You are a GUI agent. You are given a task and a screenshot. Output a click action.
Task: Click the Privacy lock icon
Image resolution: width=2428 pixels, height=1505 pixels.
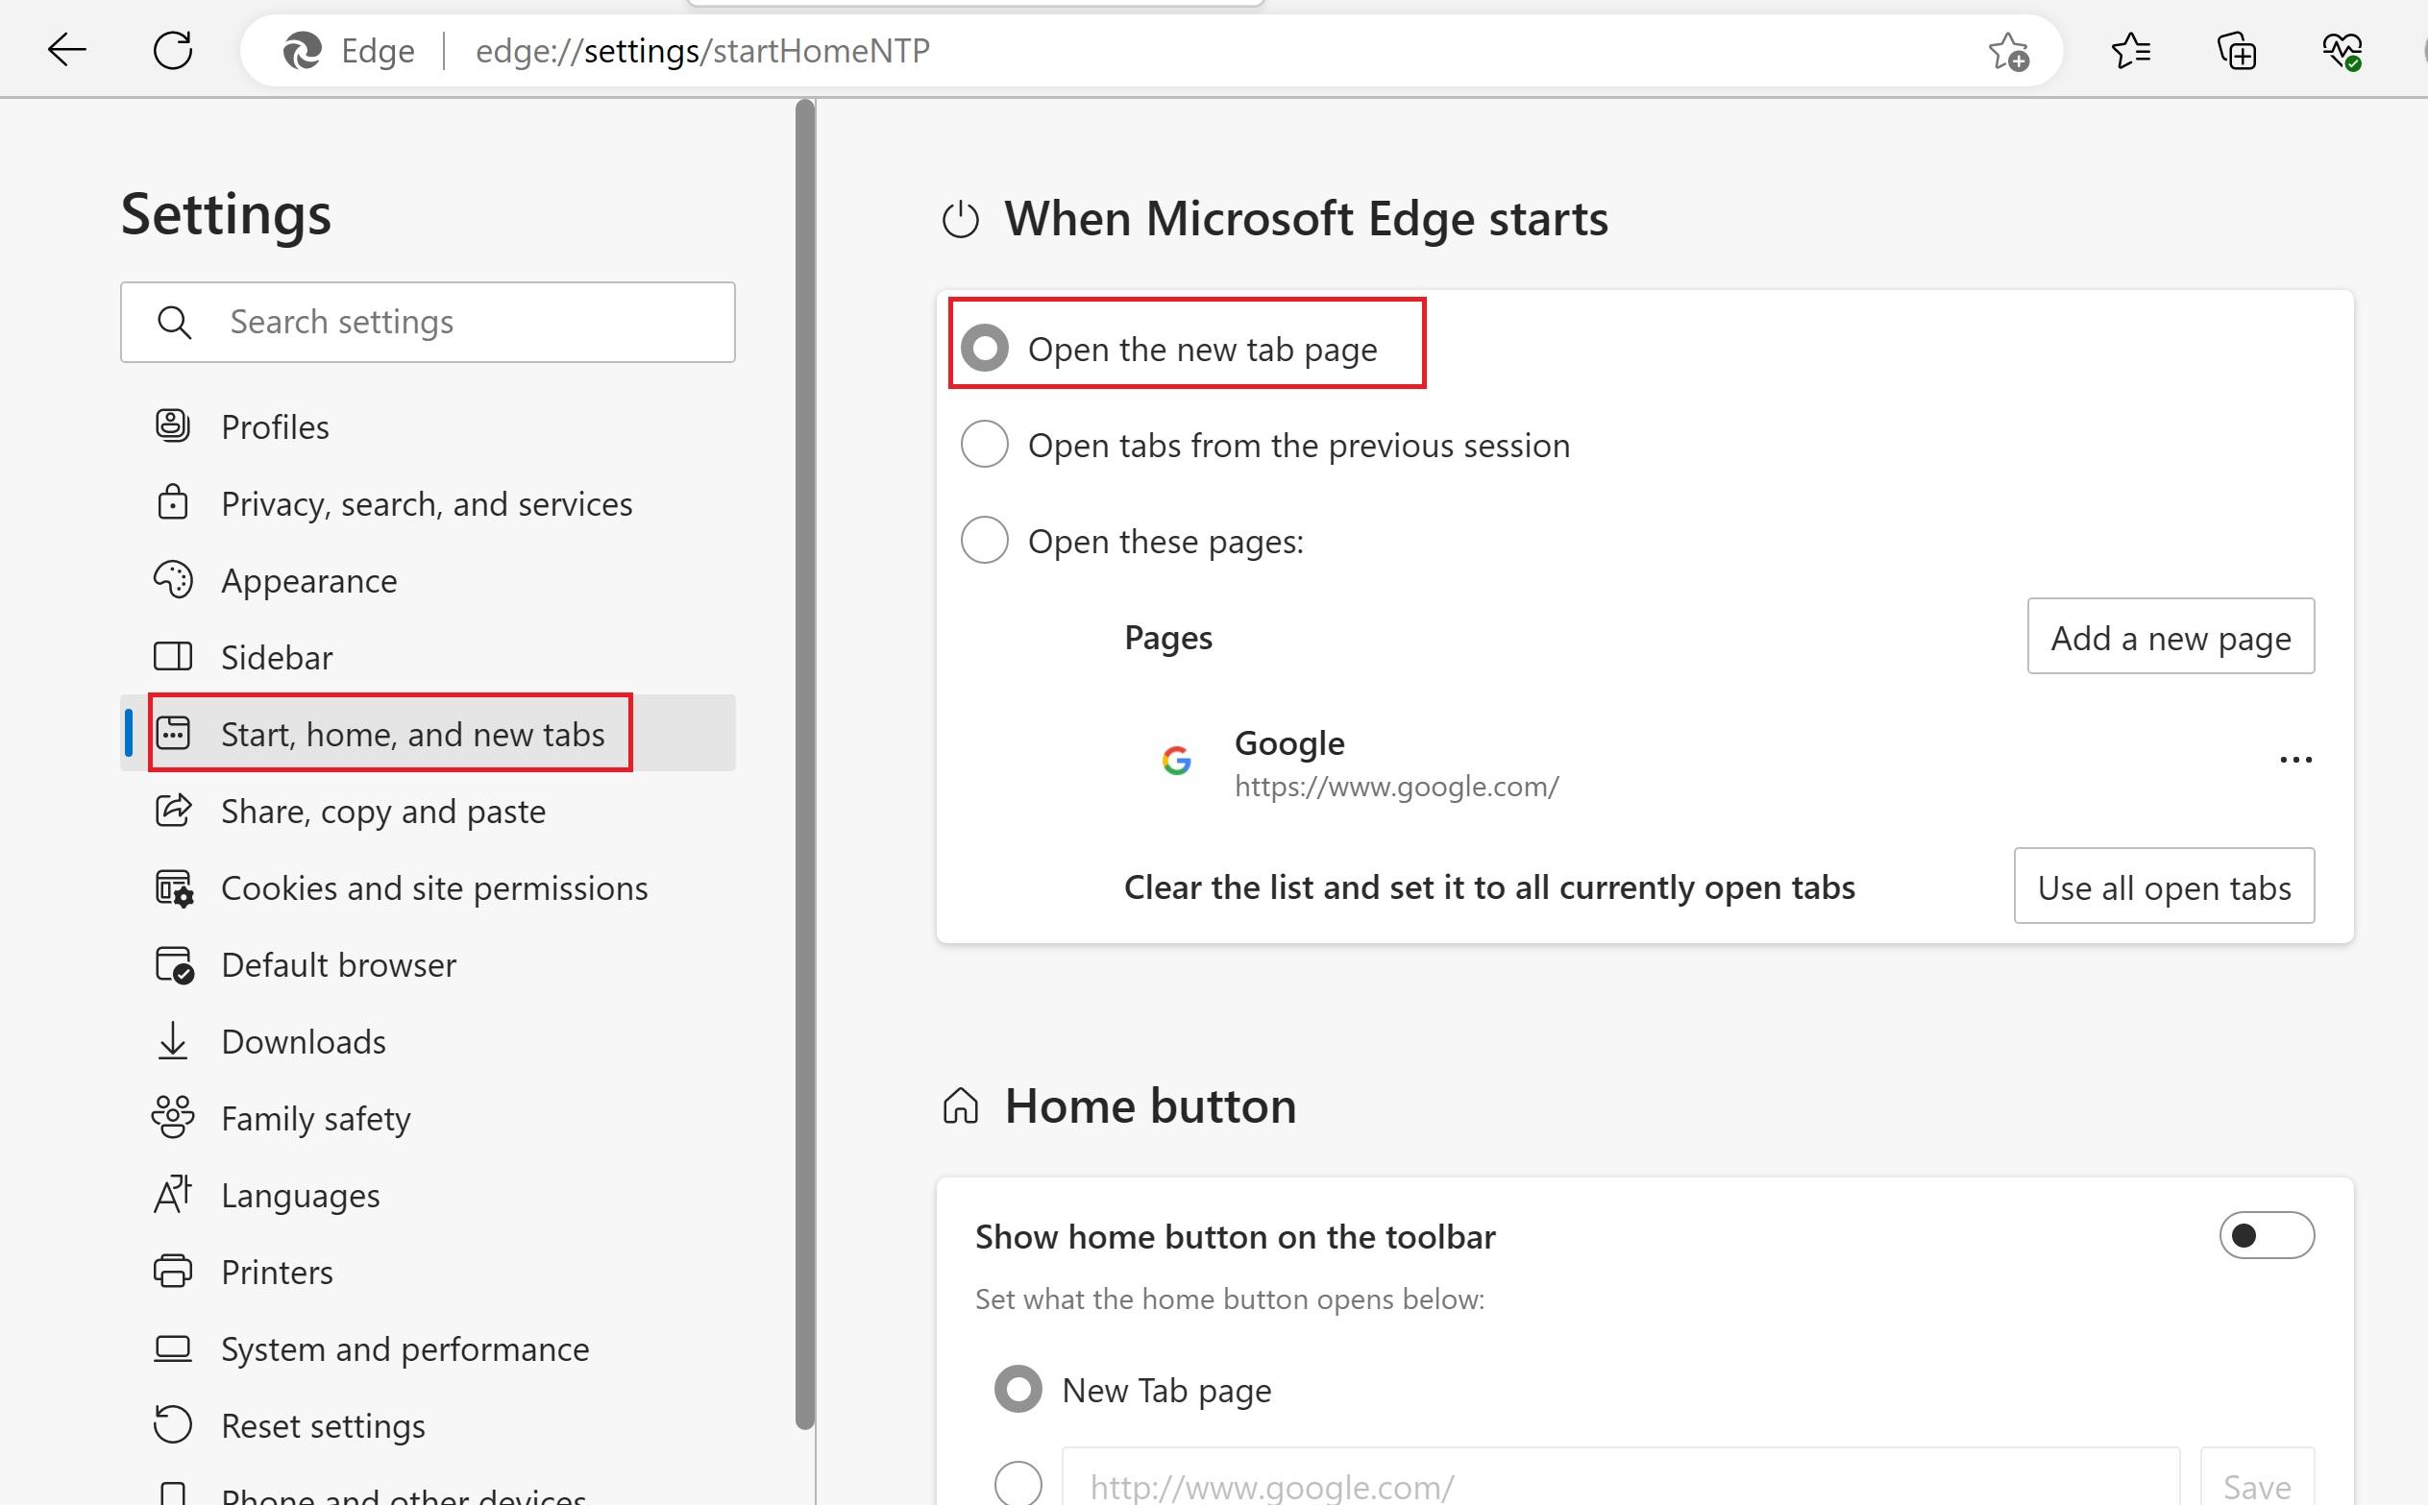(x=173, y=502)
